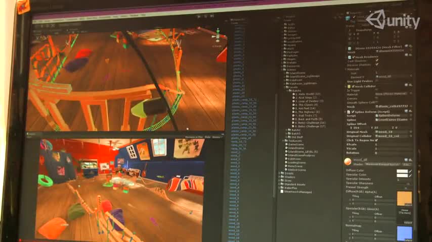This screenshot has width=432, height=242.
Task: Toggle the Receive Shadows checkbox
Action: click(x=377, y=65)
